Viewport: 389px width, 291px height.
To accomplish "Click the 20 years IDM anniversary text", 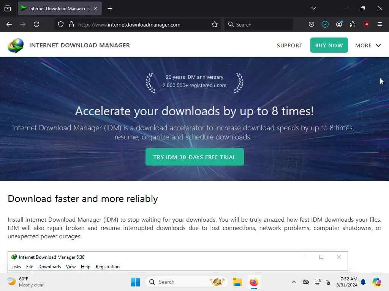I will pyautogui.click(x=194, y=77).
